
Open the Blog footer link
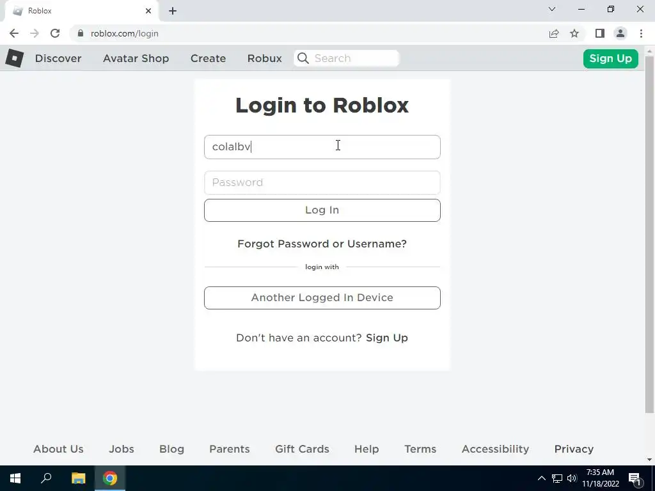[x=171, y=449]
